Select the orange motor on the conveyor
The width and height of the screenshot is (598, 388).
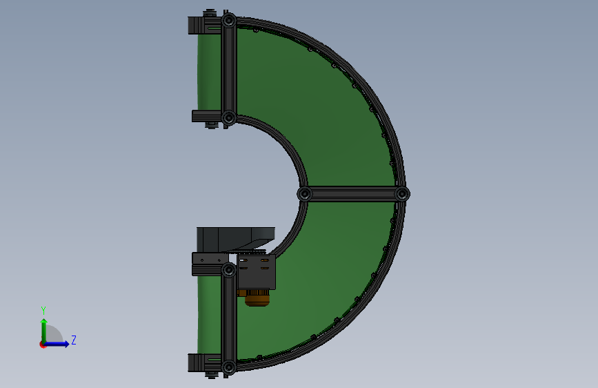(x=257, y=298)
